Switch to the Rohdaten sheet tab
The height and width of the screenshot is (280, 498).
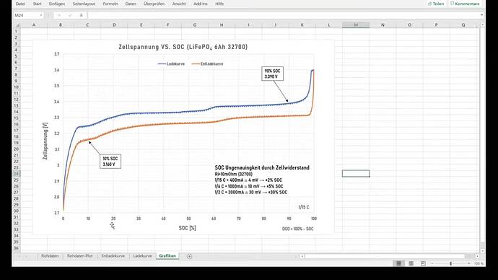point(50,256)
